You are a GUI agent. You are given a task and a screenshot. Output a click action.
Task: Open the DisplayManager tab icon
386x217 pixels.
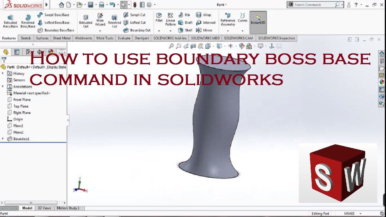(x=51, y=52)
